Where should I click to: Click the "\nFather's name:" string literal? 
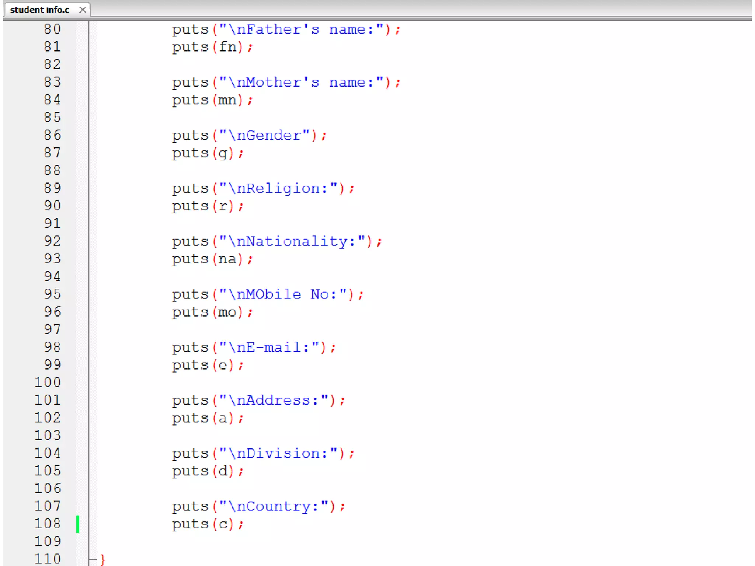[302, 29]
